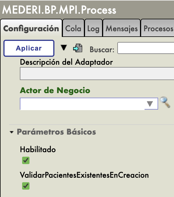
Task: Click the black triangle next to Aplicar
Action: pos(64,48)
